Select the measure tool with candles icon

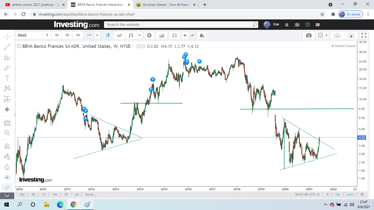(x=7, y=122)
